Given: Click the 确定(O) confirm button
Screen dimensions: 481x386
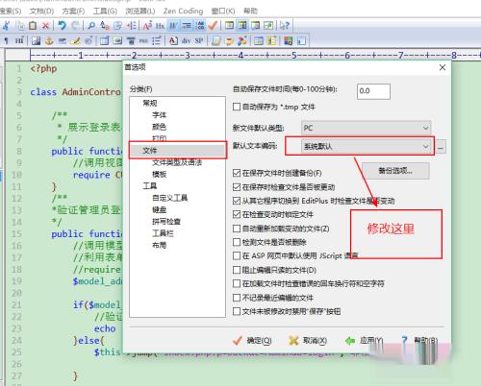Looking at the screenshot, I should point(253,341).
